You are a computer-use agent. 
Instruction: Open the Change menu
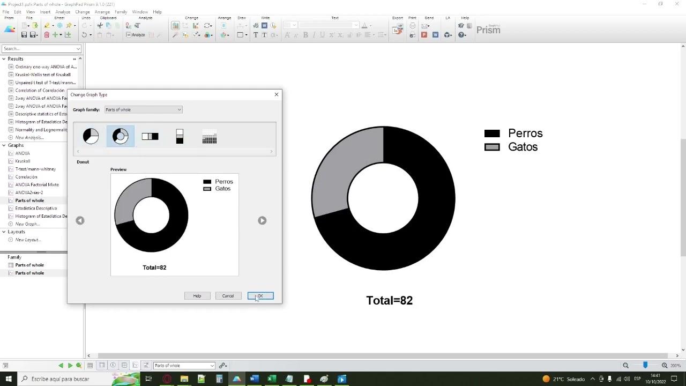coord(83,12)
